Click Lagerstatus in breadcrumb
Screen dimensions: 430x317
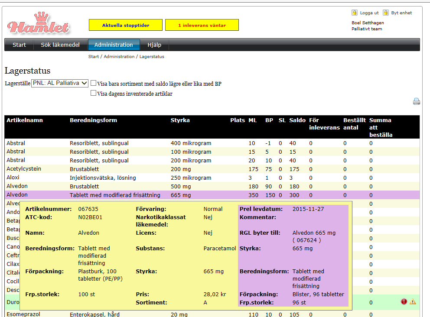point(152,56)
